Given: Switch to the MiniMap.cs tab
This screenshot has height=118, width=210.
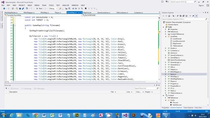Looking at the screenshot, I should click(45, 12).
